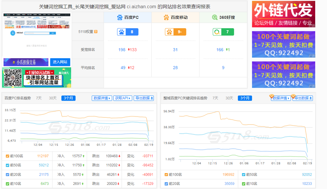Click the blue Baidu PC weight badge 8
The height and width of the screenshot is (189, 327).
tap(128, 32)
